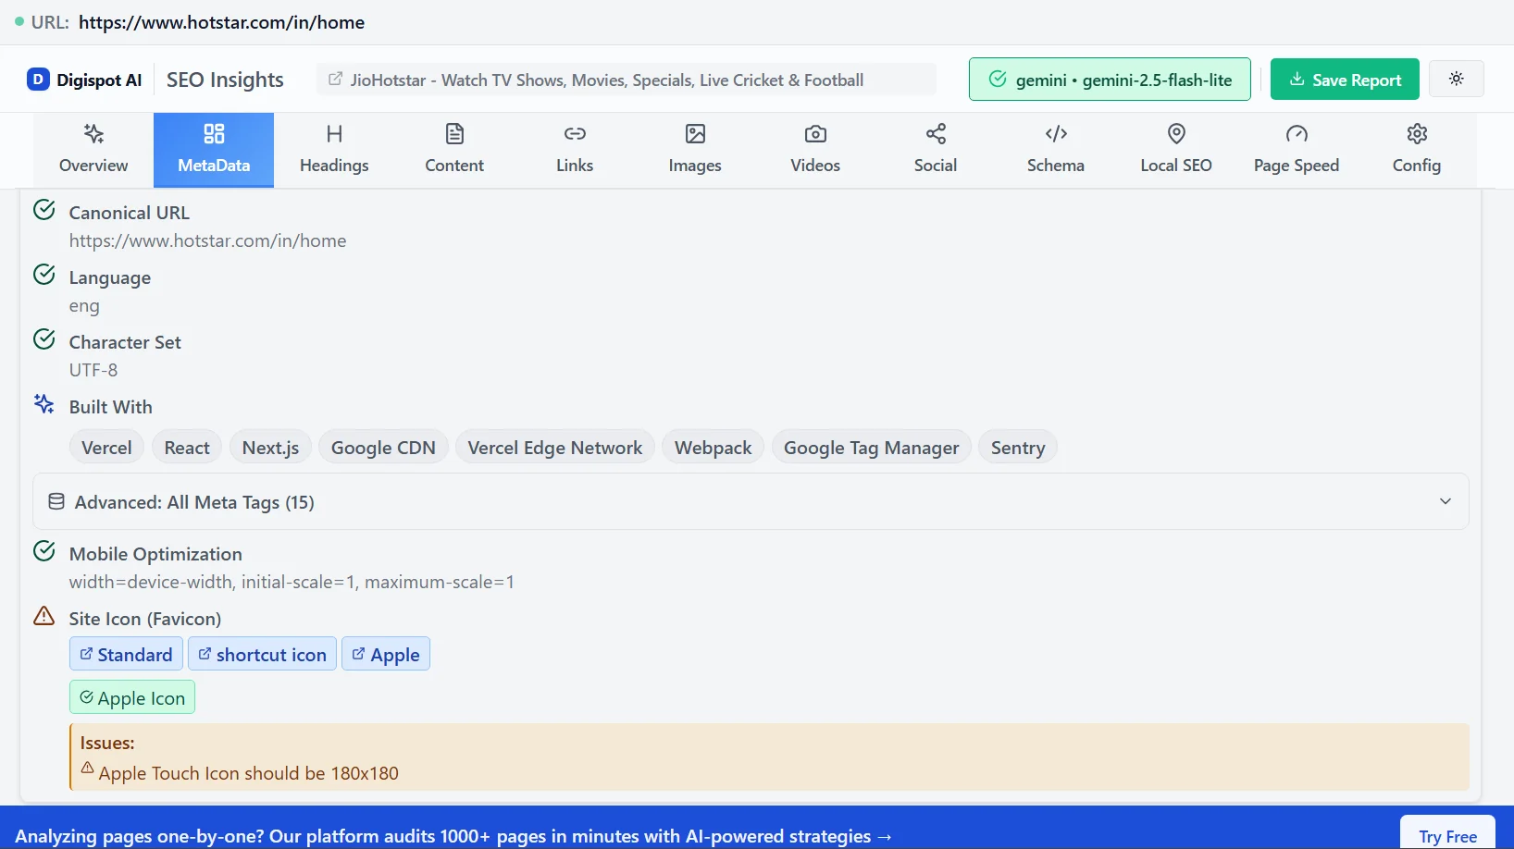Open the shortcut icon favicon link
1514x849 pixels.
pos(263,654)
